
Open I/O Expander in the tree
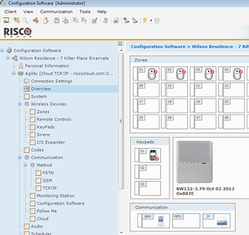pyautogui.click(x=51, y=142)
